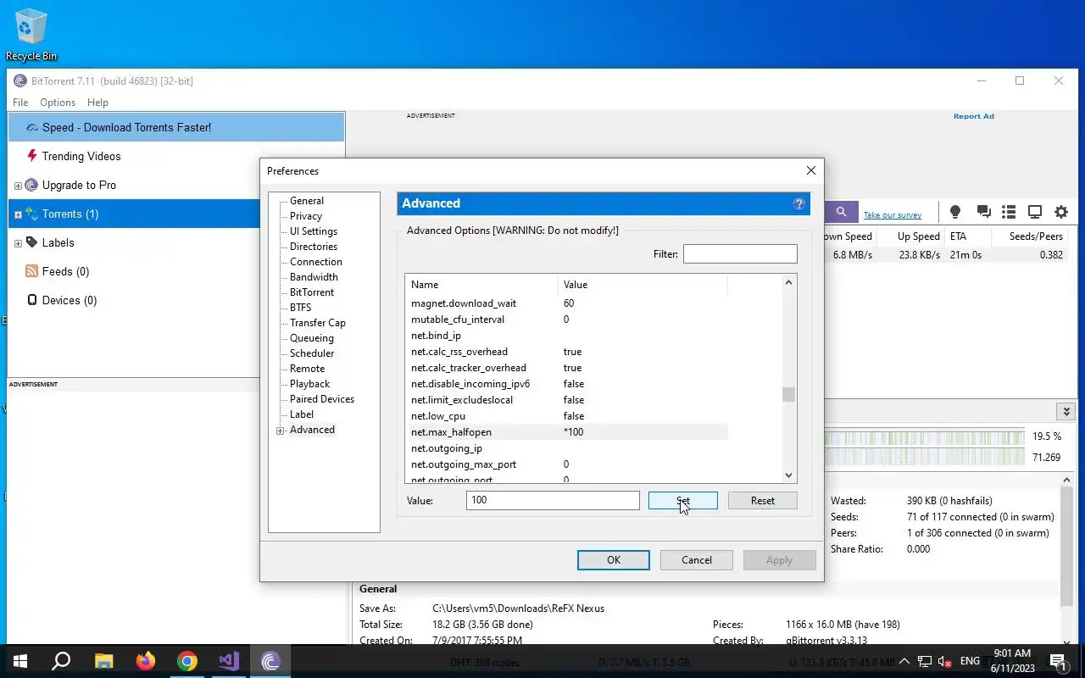Launch Chrome from the taskbar
Screen dimensions: 1085x678
[x=187, y=661]
